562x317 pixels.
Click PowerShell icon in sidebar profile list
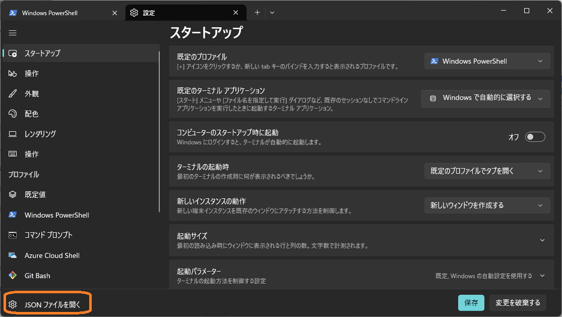click(13, 215)
